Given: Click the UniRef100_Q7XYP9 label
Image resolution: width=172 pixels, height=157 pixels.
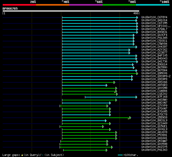Looking at the screenshot, I should point(154,106).
